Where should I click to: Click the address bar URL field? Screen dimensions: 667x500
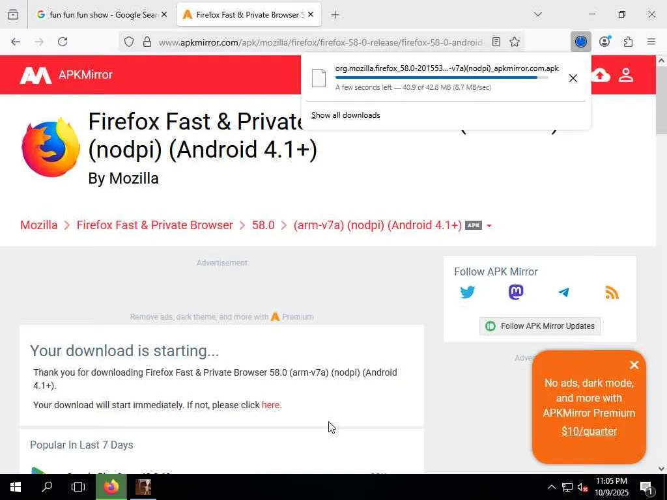point(321,42)
